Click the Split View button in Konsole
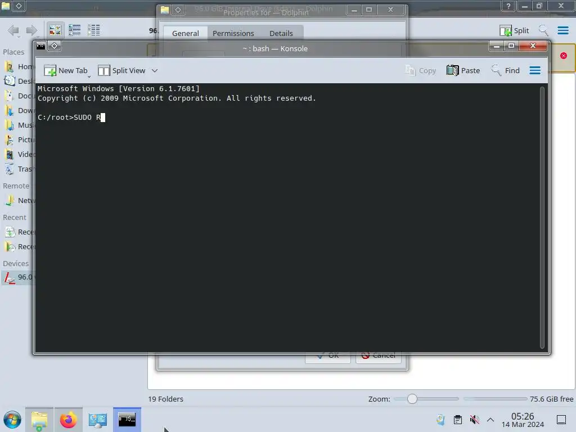 pos(121,70)
